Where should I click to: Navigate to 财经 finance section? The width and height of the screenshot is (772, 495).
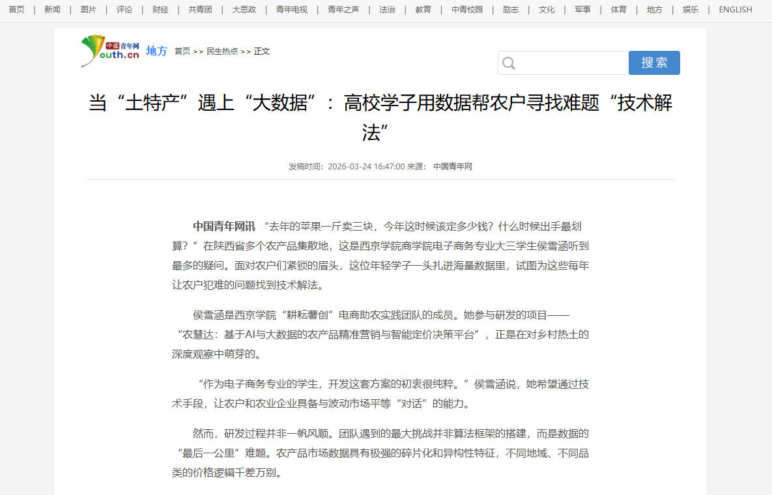(x=160, y=10)
